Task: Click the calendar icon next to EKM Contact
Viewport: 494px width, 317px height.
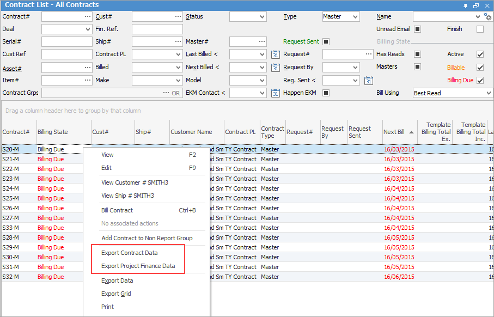Action: pyautogui.click(x=275, y=93)
